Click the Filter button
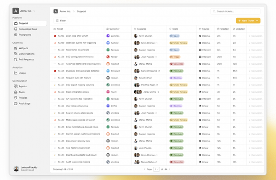Screen dimensions: 276x180 click(x=61, y=21)
